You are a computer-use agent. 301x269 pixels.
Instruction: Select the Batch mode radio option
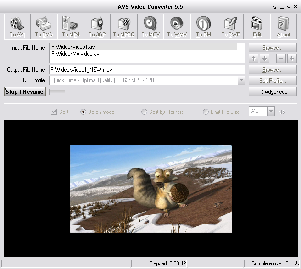(83, 112)
